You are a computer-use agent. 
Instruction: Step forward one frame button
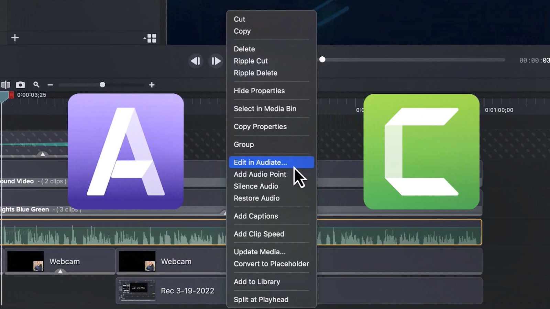[216, 61]
